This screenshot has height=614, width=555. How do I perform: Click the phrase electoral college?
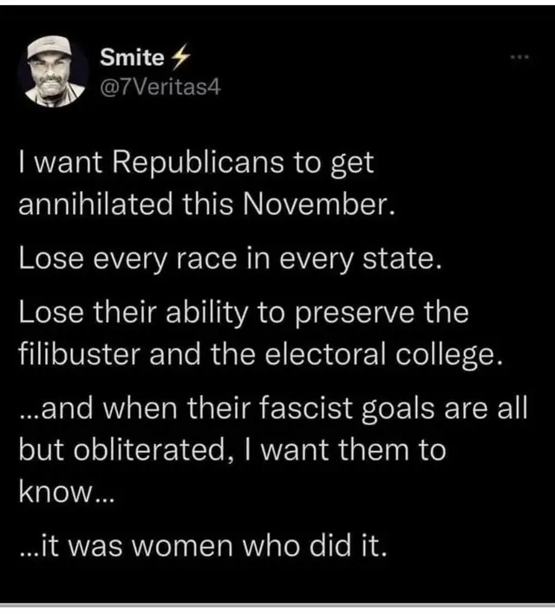coord(383,356)
